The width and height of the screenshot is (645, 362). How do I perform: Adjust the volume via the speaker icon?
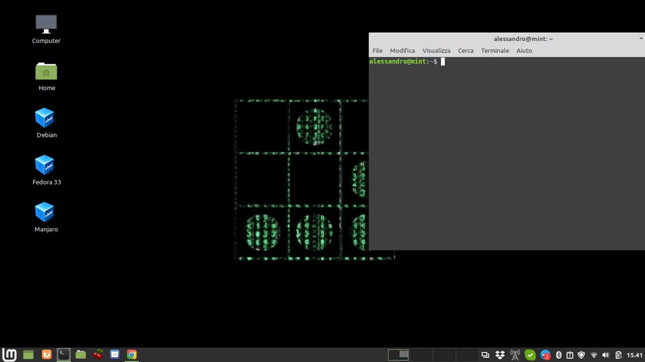(605, 355)
